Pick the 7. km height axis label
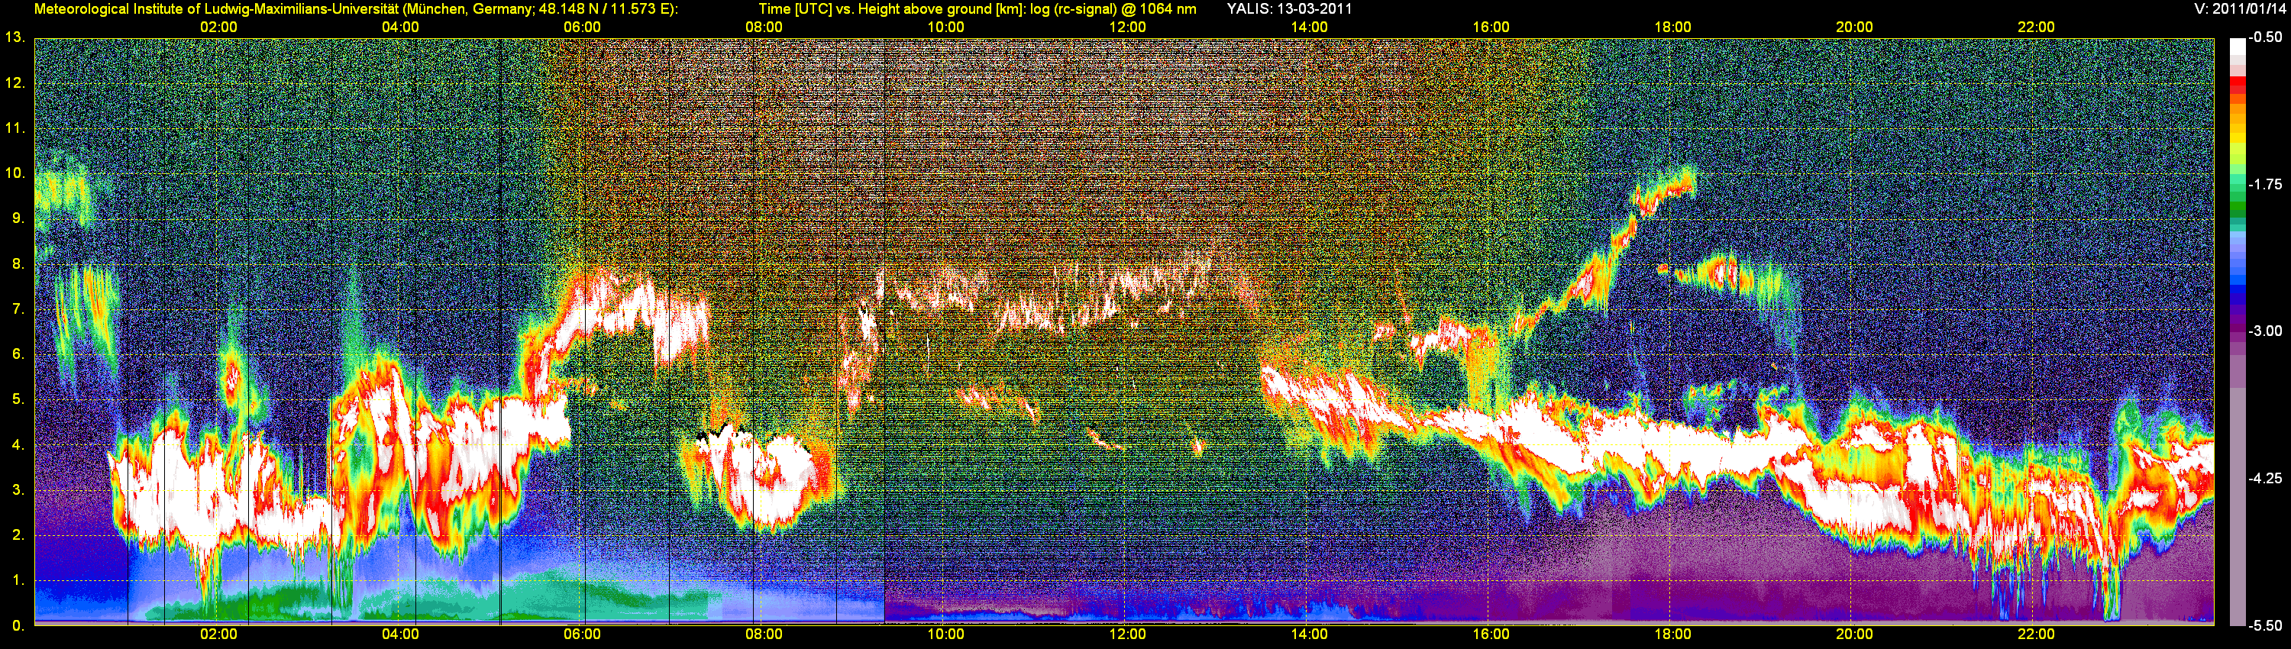The height and width of the screenshot is (649, 2291). pos(18,308)
